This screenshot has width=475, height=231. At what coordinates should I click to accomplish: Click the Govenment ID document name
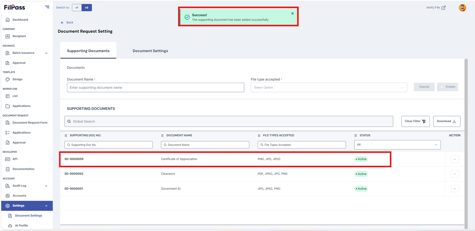(x=171, y=189)
